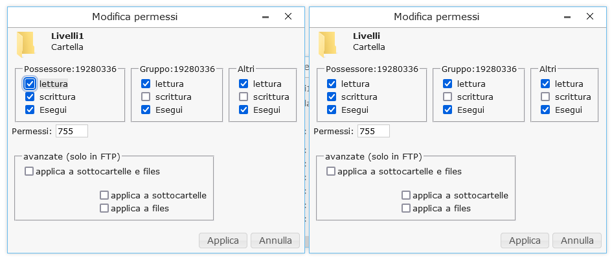Check applica a sottocartelle e files in Livelli1
Image resolution: width=612 pixels, height=258 pixels.
pyautogui.click(x=29, y=171)
